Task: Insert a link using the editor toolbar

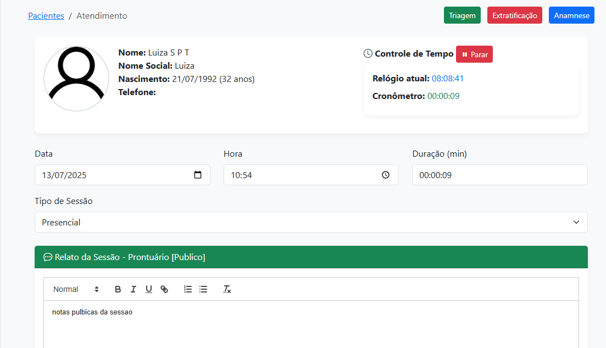Action: coord(164,289)
